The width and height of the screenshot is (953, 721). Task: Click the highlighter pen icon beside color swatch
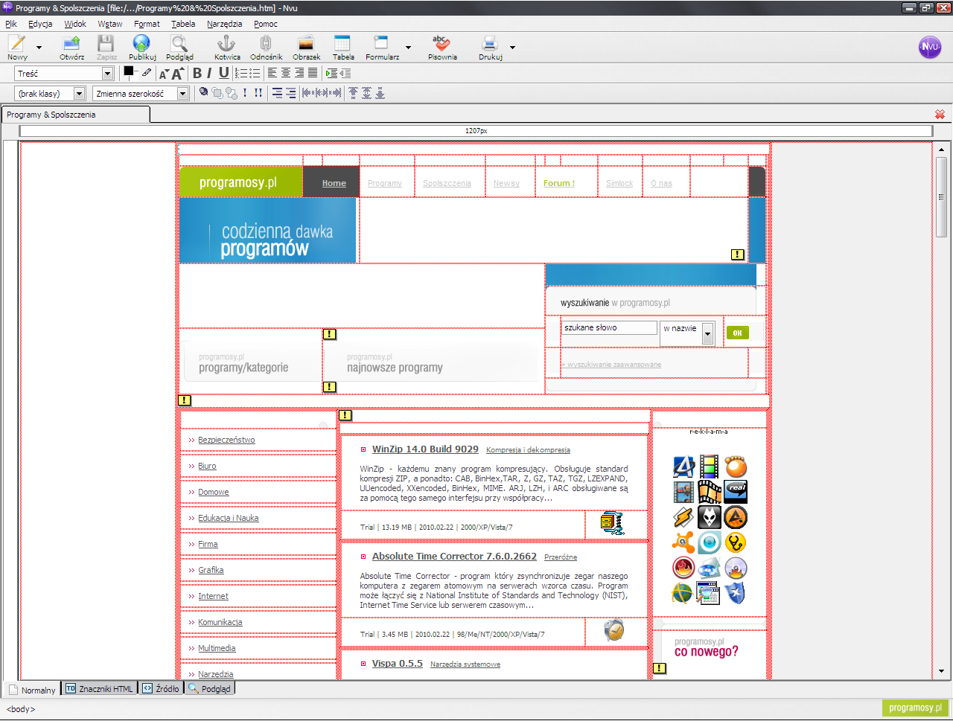pyautogui.click(x=146, y=73)
